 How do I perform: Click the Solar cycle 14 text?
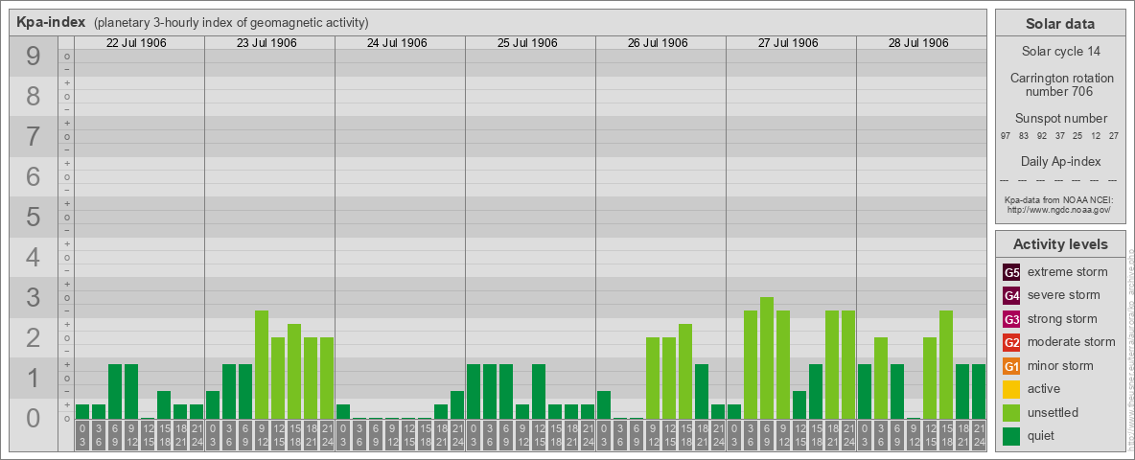[x=1059, y=52]
